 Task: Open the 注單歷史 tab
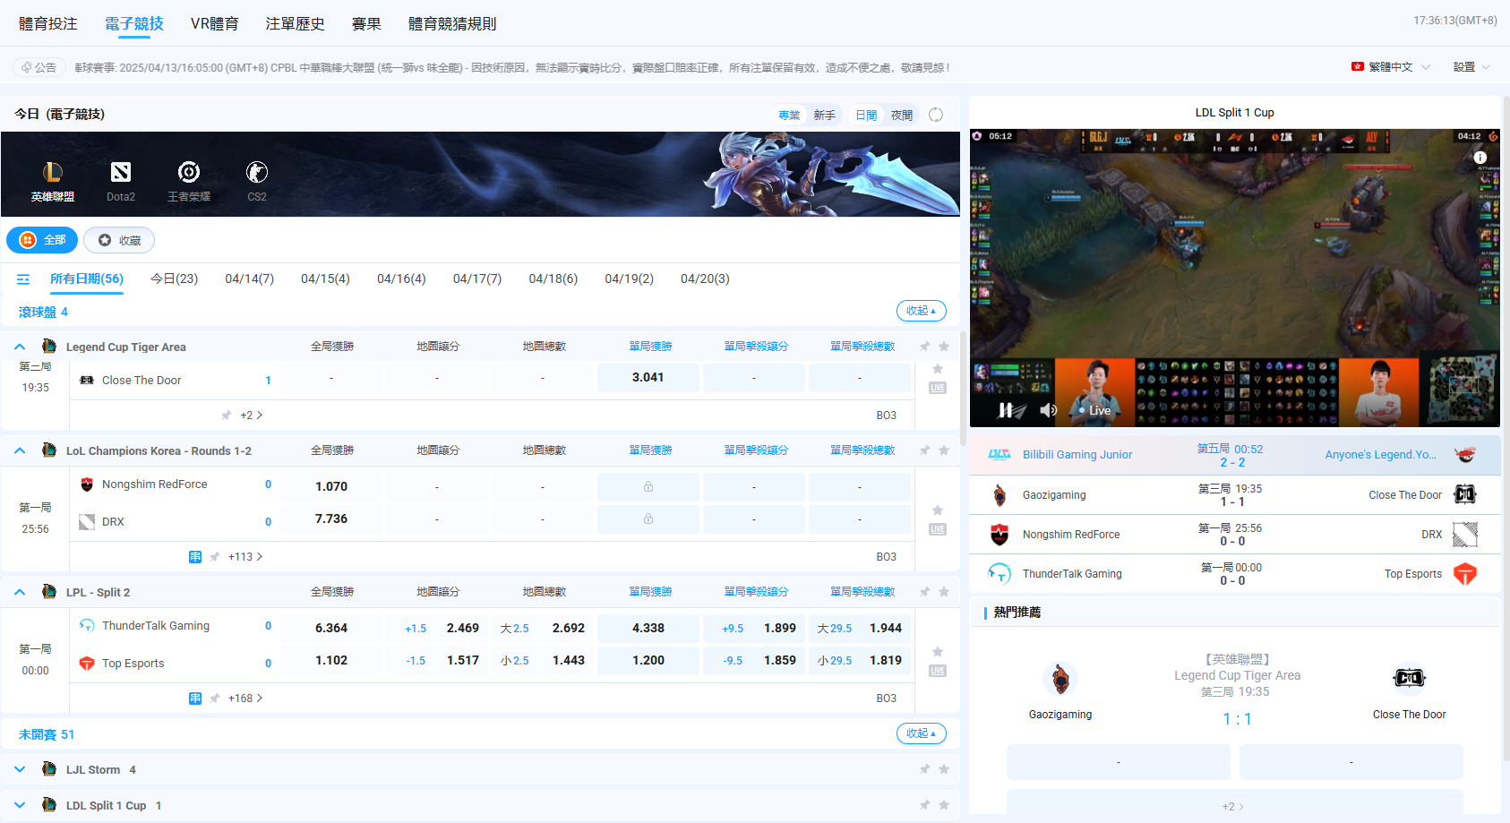(295, 23)
